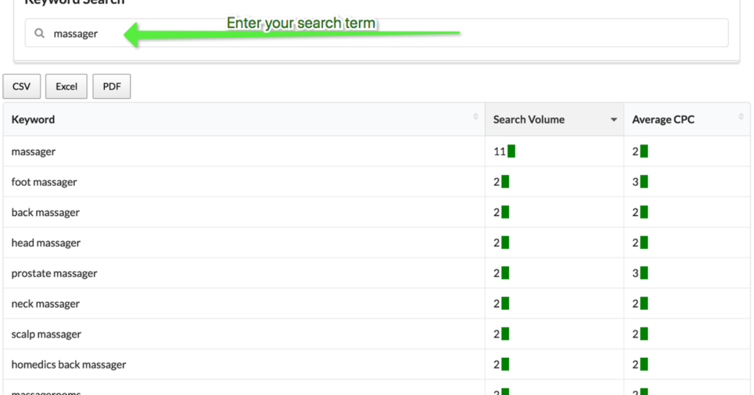Sort table by Search Volume header
This screenshot has width=754, height=395.
point(555,120)
